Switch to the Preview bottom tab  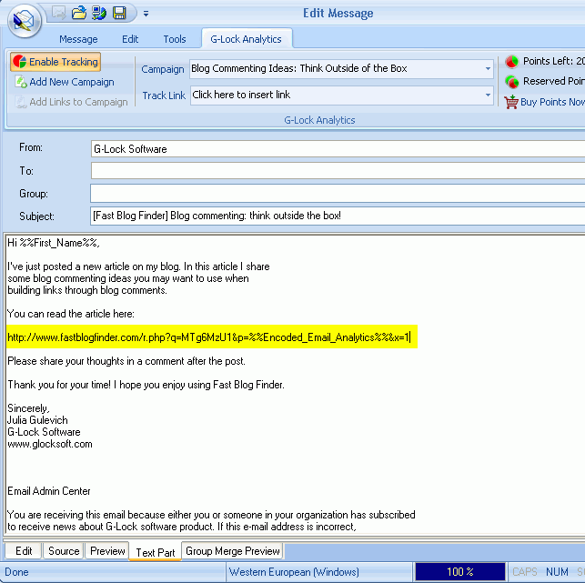(107, 551)
